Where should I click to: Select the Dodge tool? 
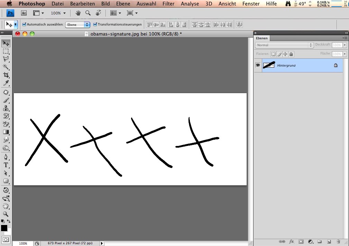point(6,140)
